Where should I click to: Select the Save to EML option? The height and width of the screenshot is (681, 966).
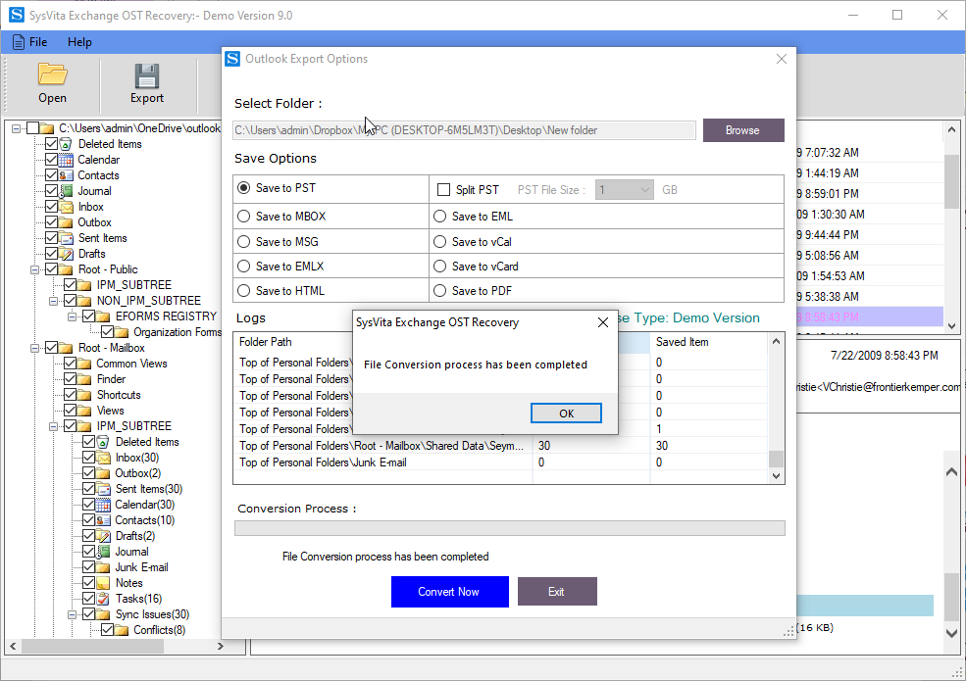point(440,217)
